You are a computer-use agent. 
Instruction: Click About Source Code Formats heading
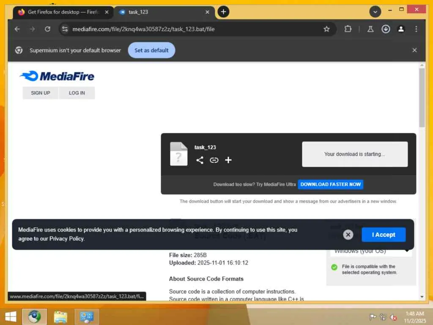pyautogui.click(x=206, y=279)
